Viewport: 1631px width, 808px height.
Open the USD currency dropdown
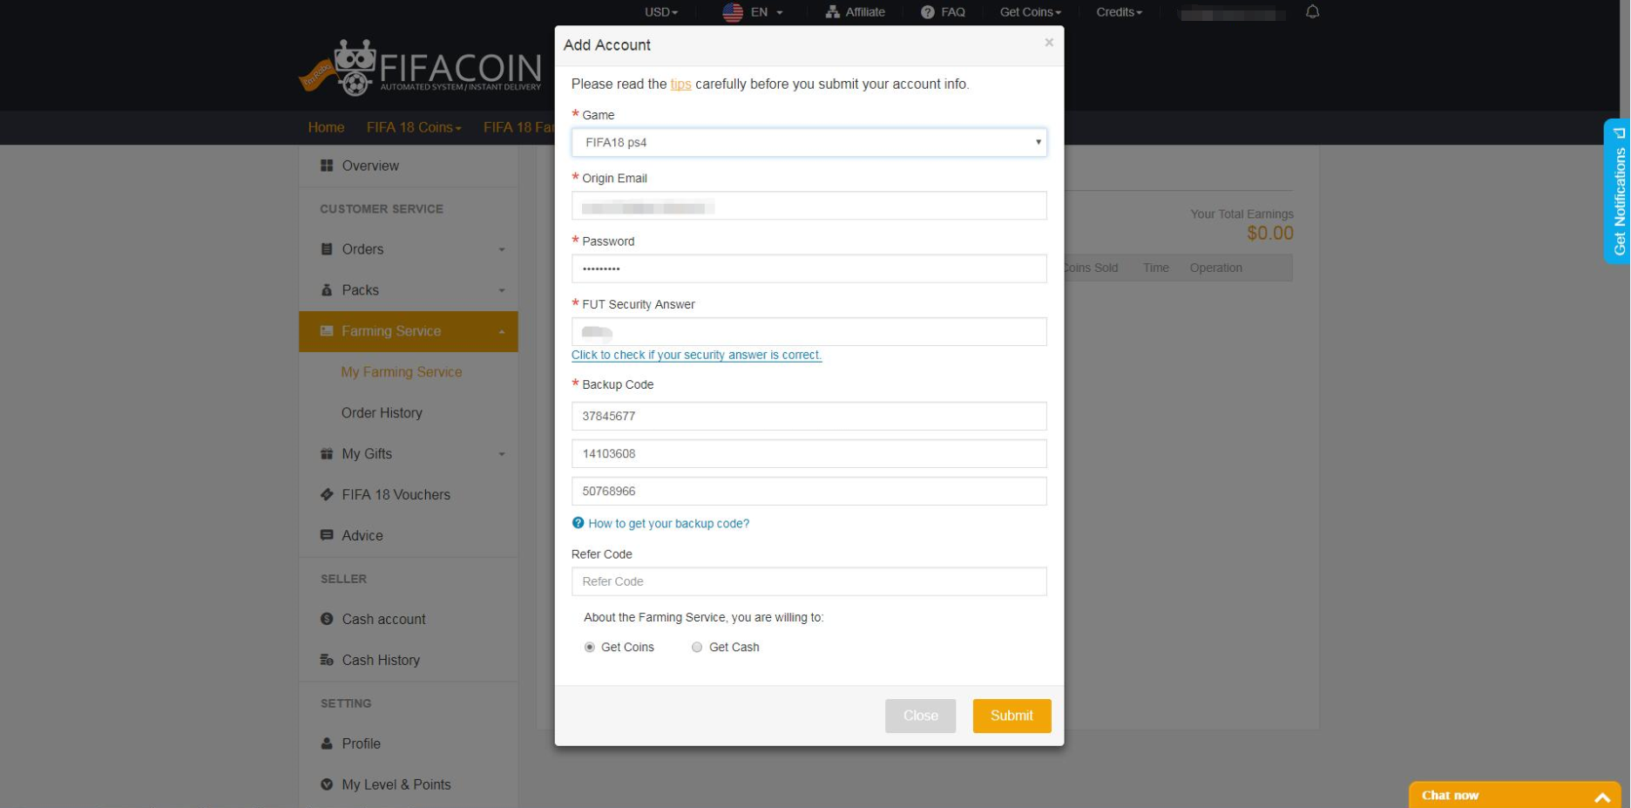pos(661,12)
